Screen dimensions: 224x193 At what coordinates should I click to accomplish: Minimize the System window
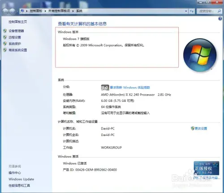(x=201, y=2)
